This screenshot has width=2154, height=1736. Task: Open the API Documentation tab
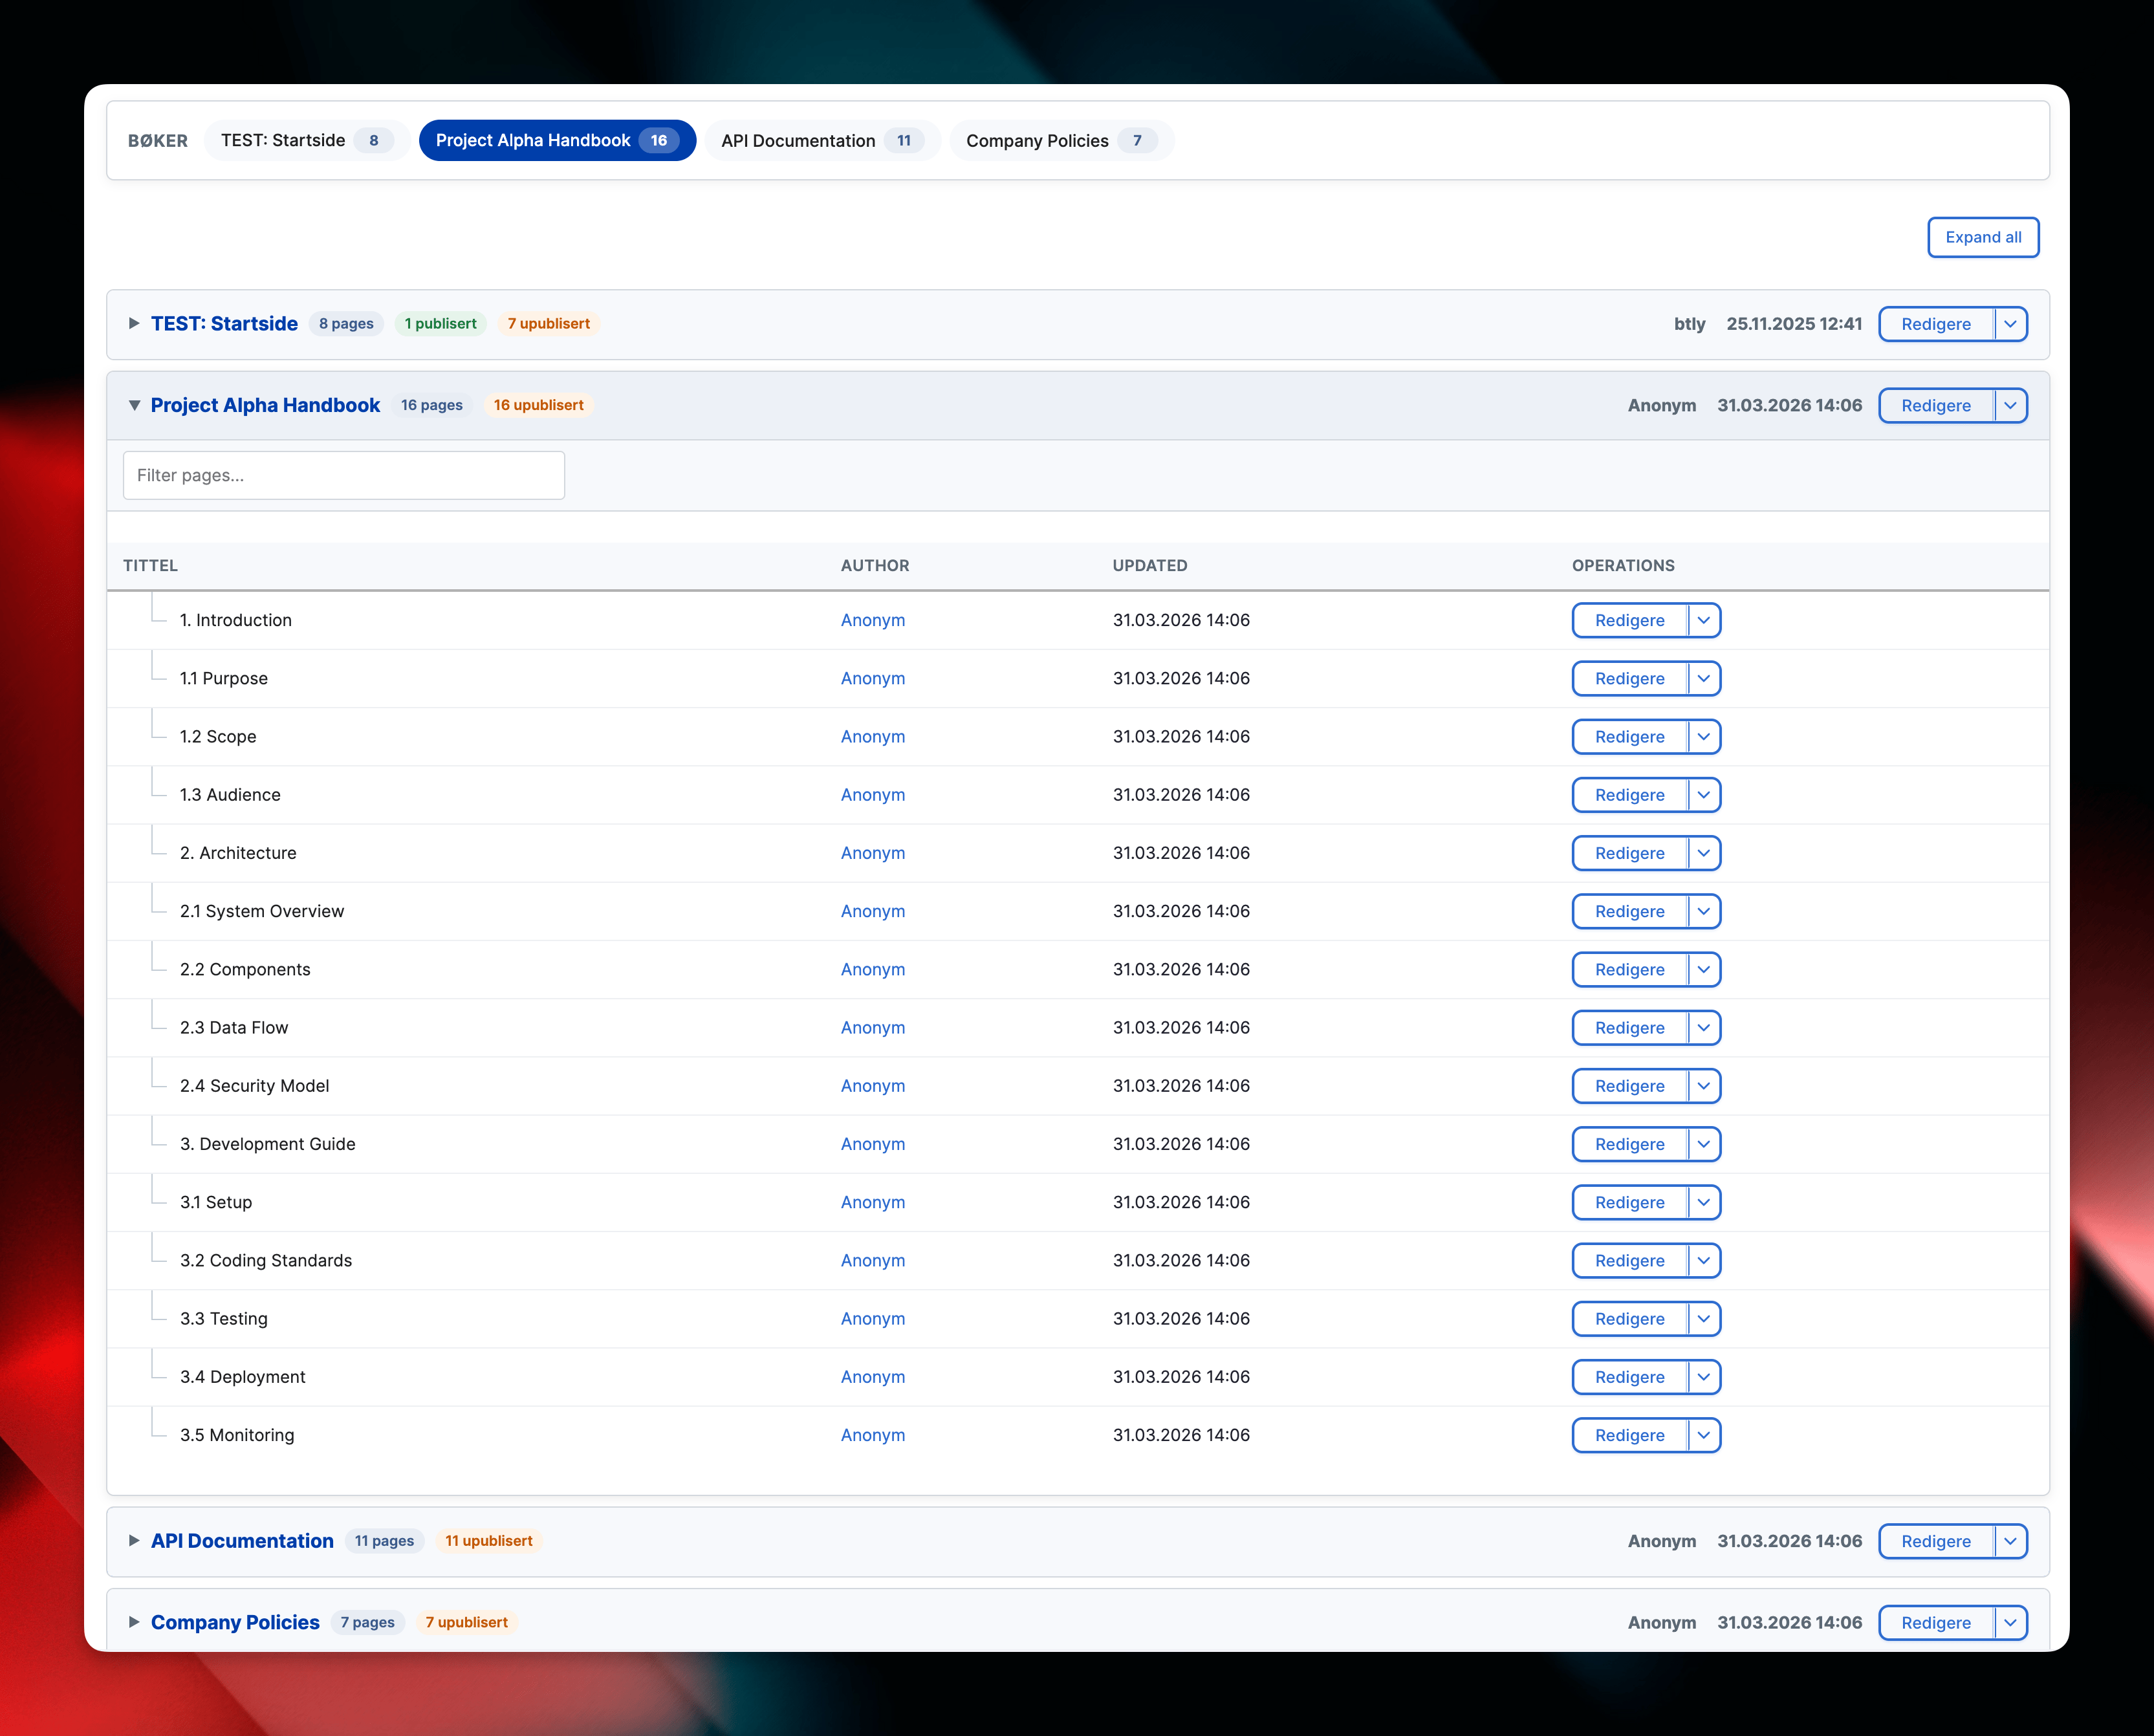click(x=823, y=140)
